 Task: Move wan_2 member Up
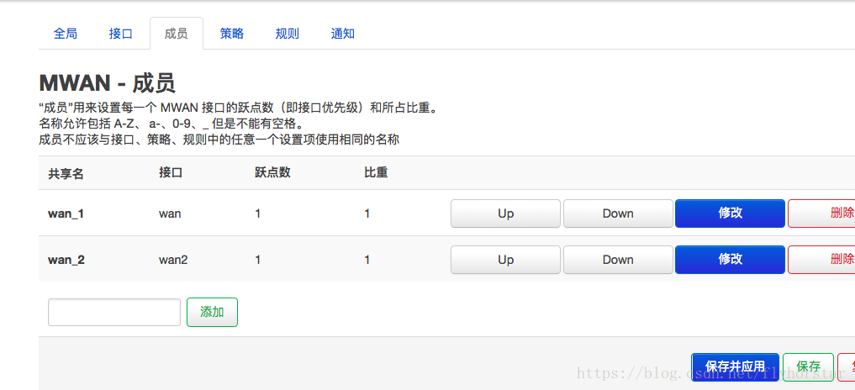click(505, 260)
